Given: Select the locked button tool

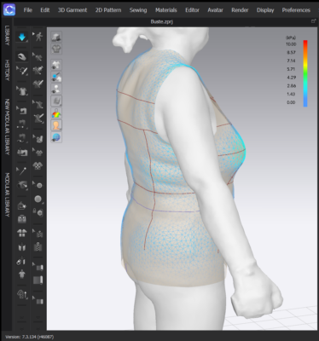Looking at the screenshot, I should 38,212.
